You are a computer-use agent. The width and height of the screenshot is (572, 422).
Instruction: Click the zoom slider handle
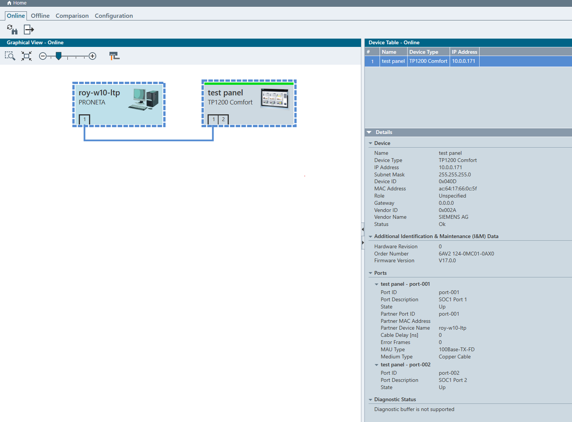[58, 56]
